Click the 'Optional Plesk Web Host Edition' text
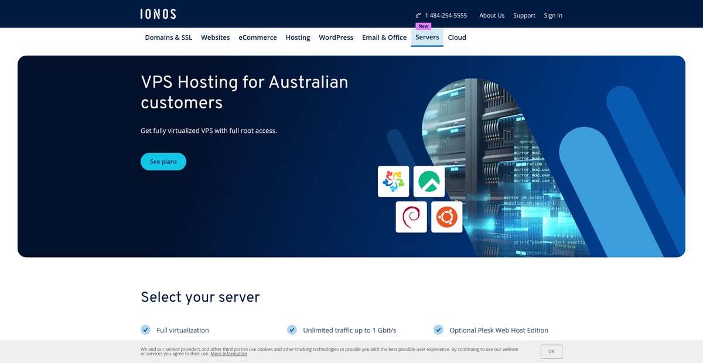Viewport: 703px width, 363px height. pyautogui.click(x=499, y=330)
